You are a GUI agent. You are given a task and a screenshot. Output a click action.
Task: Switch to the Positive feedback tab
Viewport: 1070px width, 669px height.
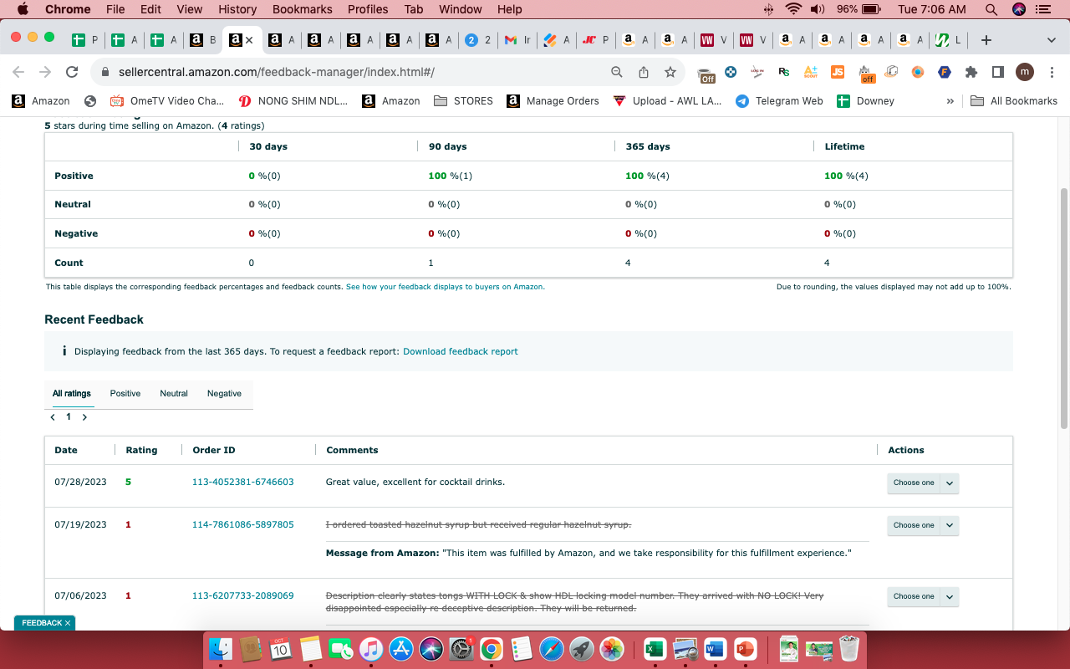coord(125,393)
